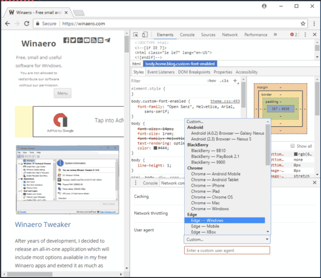Open the Event Listeners tab

[x=160, y=72]
